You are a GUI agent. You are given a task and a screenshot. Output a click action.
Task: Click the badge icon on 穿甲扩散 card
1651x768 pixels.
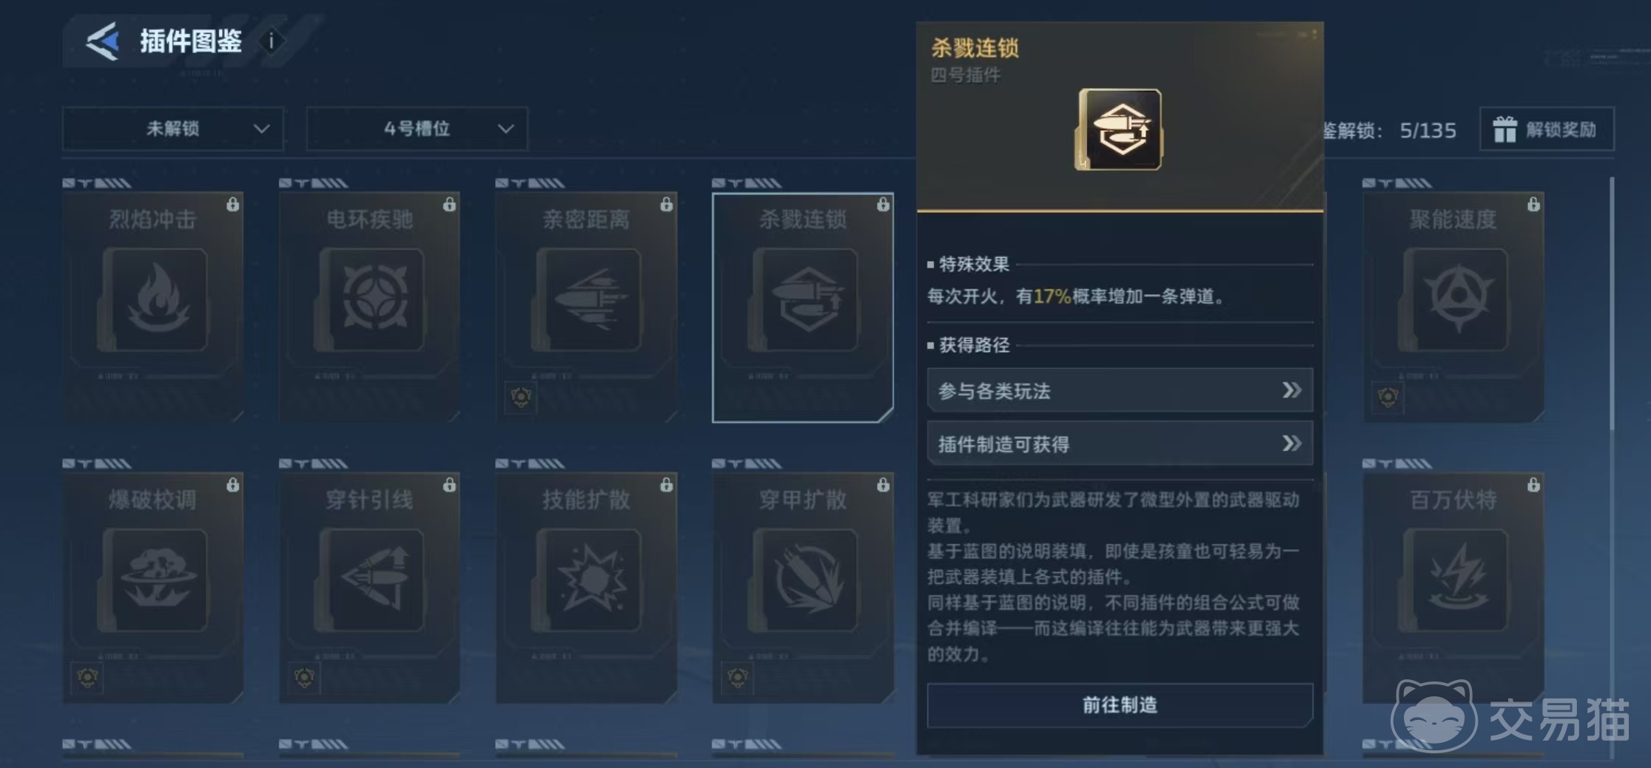click(737, 677)
